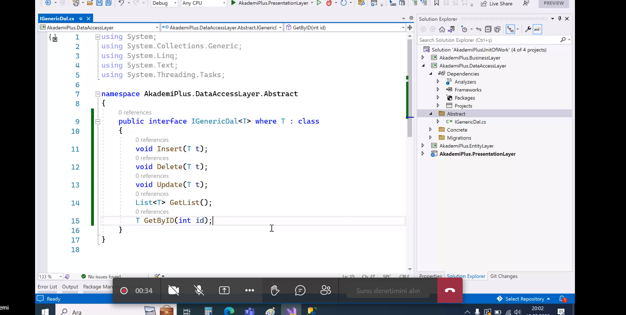Switch between solutions and folder views icon

point(451,29)
